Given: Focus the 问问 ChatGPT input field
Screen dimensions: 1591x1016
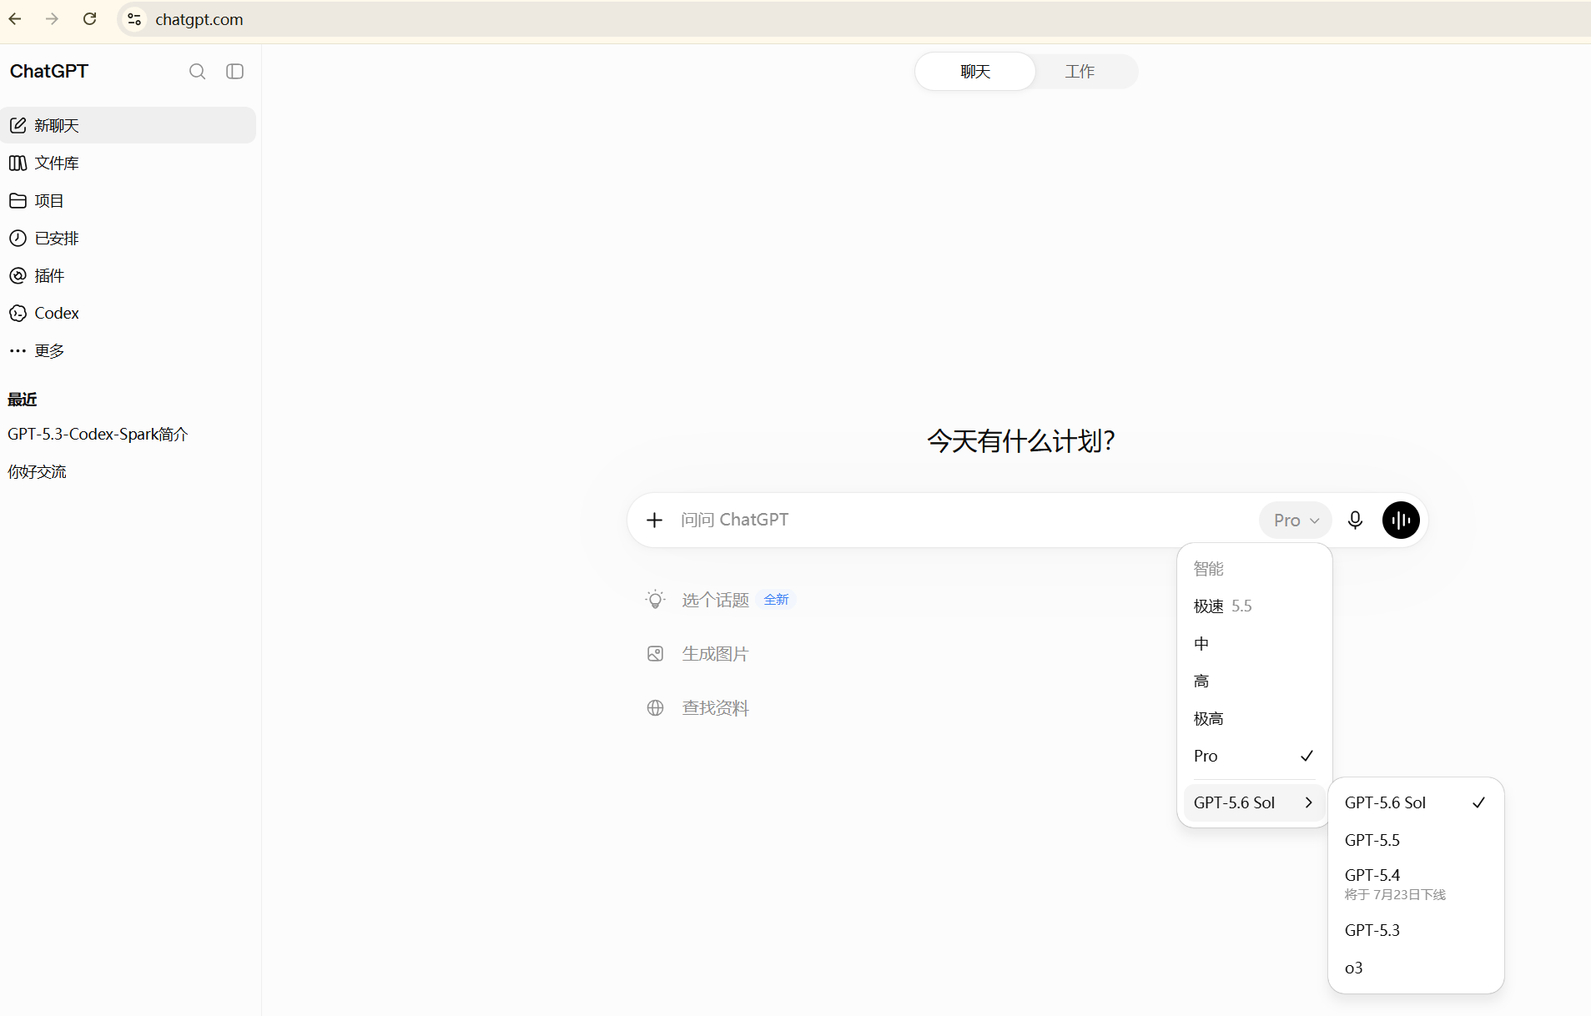Looking at the screenshot, I should [964, 520].
